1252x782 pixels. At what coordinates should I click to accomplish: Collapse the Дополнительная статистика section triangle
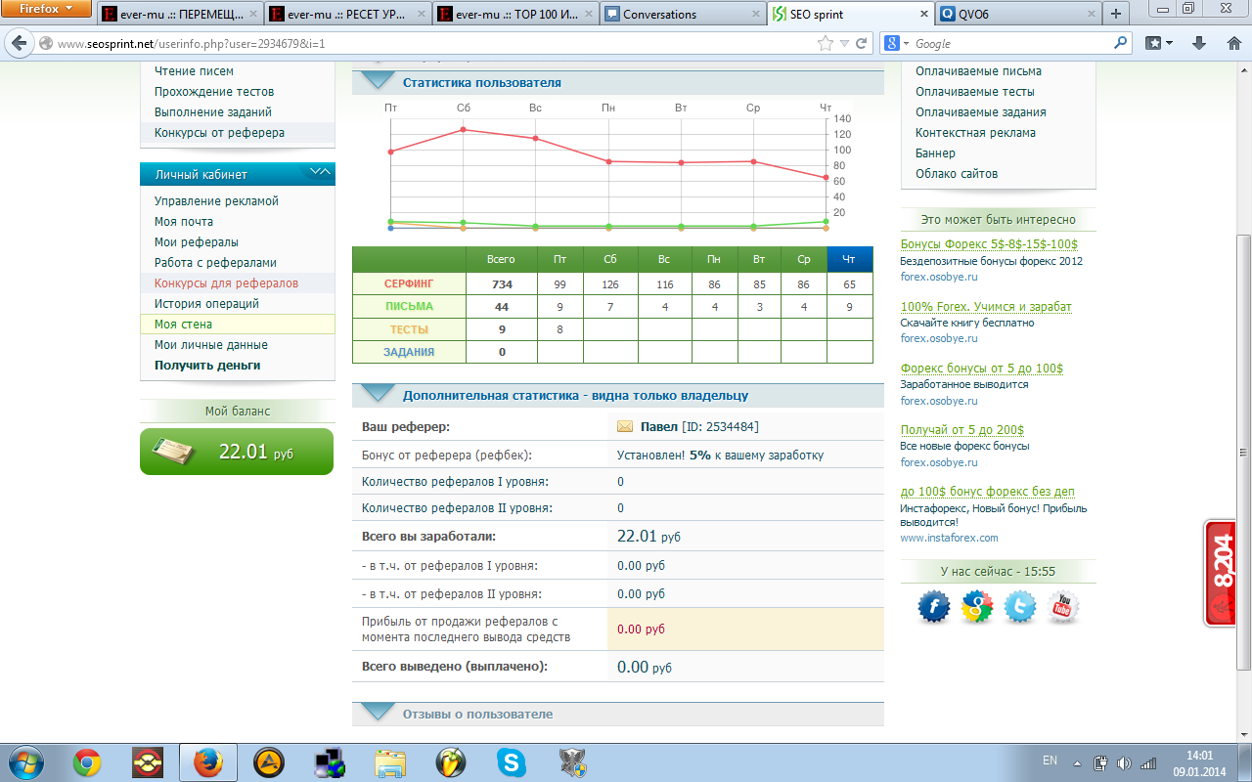pos(378,394)
